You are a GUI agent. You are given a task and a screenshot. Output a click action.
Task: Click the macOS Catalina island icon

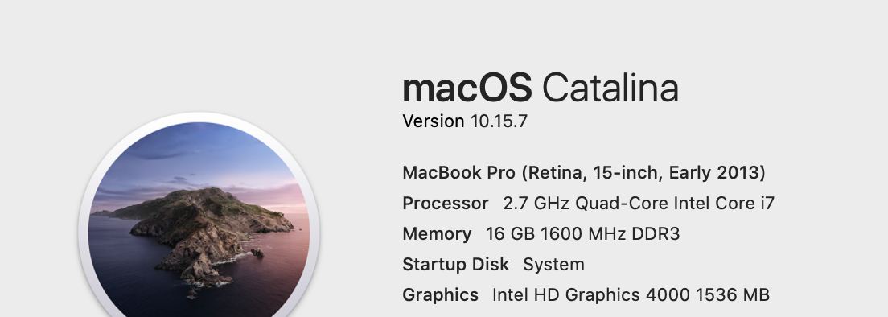point(199,215)
